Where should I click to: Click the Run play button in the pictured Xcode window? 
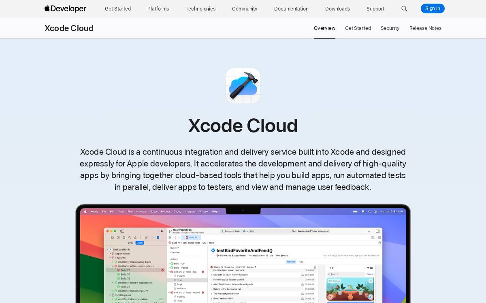point(162,231)
